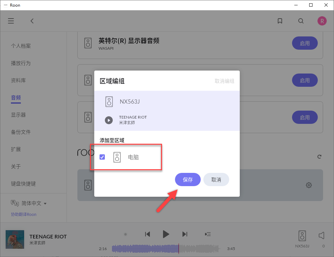Click total time 3:45
334x257 pixels.
point(231,249)
